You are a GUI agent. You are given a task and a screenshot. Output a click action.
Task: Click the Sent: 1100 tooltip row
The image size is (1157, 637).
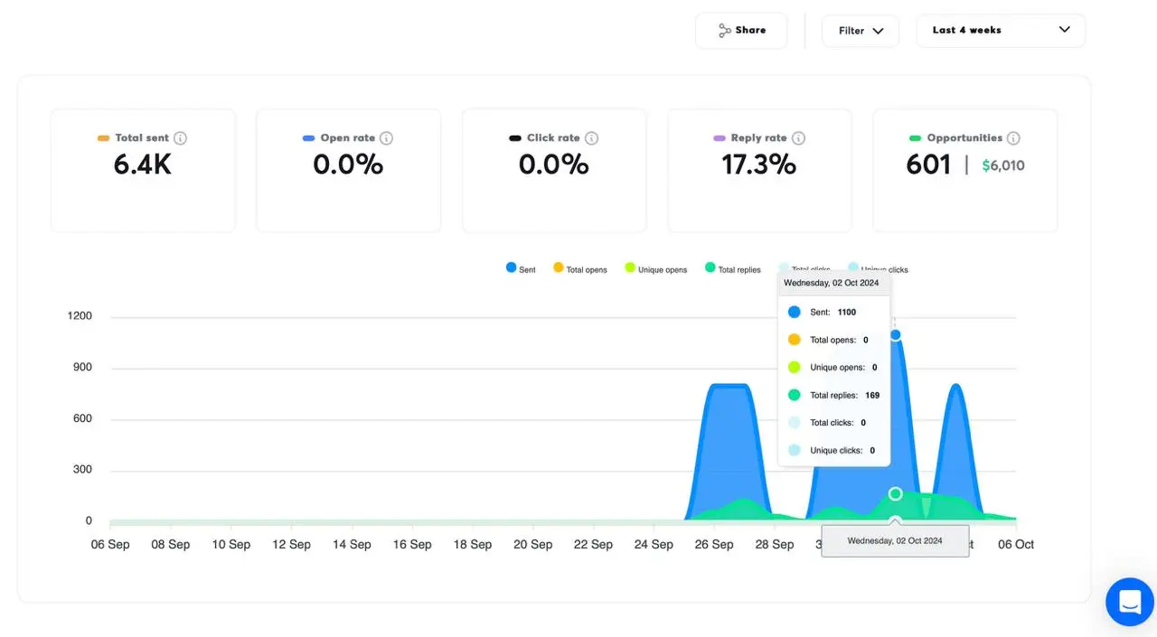[833, 312]
